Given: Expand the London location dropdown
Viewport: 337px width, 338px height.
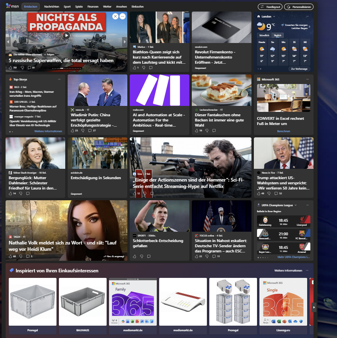Looking at the screenshot, I should point(274,16).
